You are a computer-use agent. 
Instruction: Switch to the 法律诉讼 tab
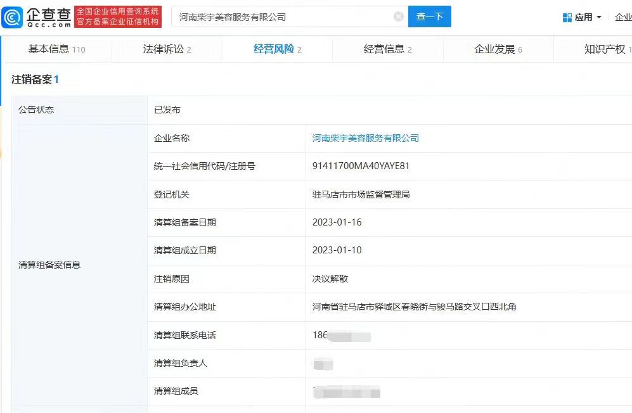(167, 49)
